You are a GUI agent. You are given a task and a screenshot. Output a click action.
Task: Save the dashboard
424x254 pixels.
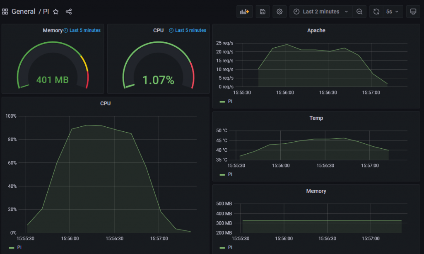(x=263, y=12)
